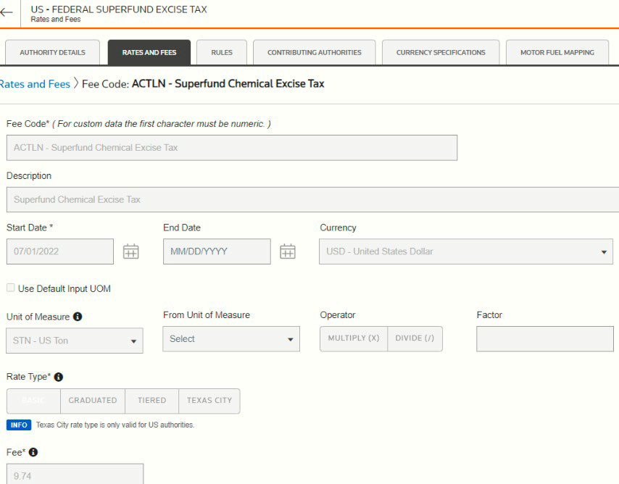Open the End Date calendar picker
Screen dimensions: 619x484
click(x=288, y=251)
